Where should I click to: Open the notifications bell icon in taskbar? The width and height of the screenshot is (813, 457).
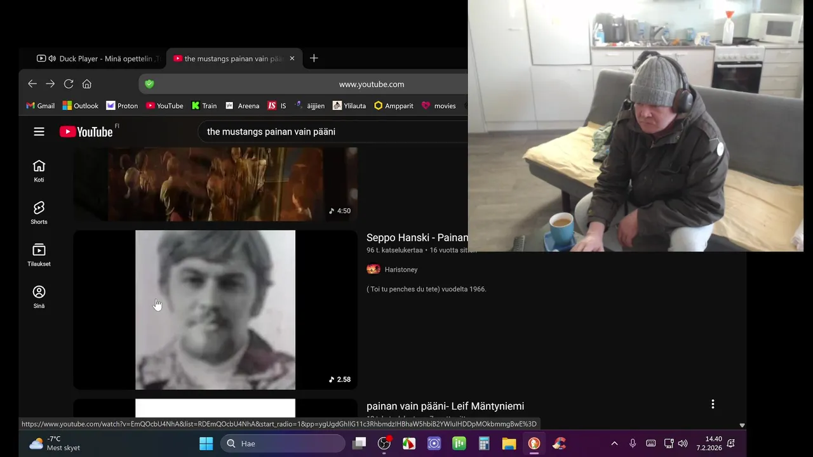731,444
